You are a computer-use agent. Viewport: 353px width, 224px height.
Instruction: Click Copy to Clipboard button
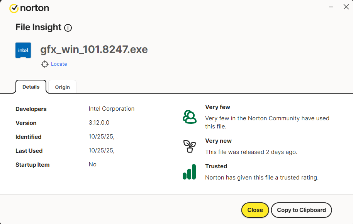pyautogui.click(x=301, y=210)
